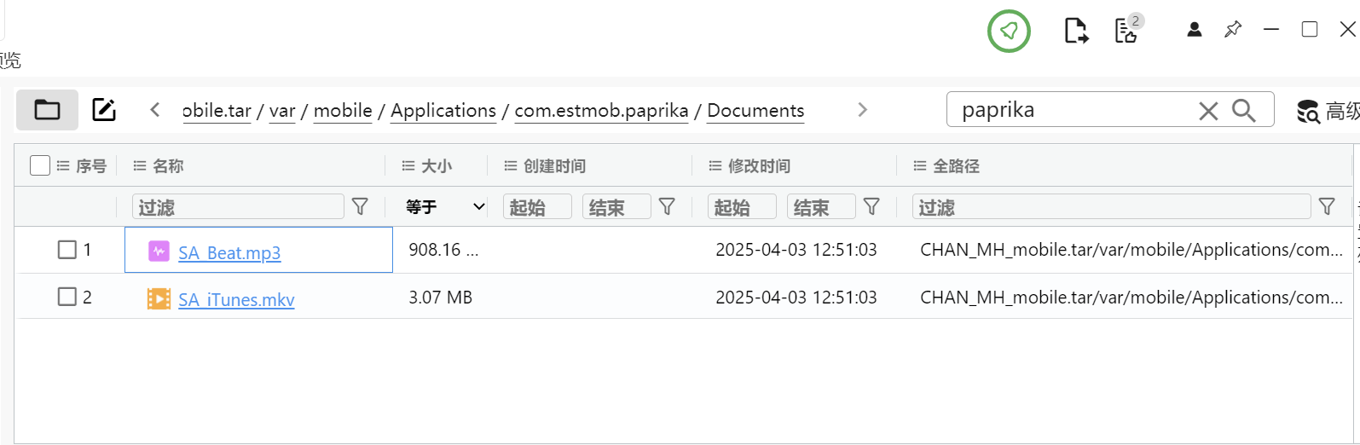Navigate to Applications in breadcrumb path

click(x=443, y=111)
